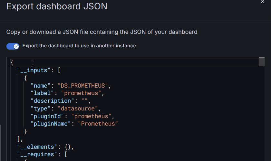
Task: Click the "datasource" value text
Action: click(x=79, y=109)
